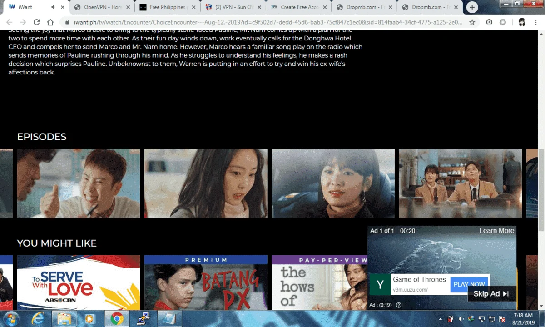Click the address bar URL
The image size is (545, 327).
(268, 22)
